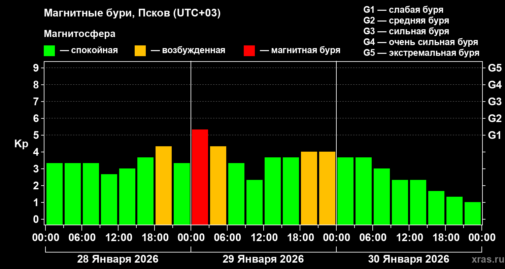Select the orange 03:00–06:00 bar on 29 January
This screenshot has width=505, height=269.
[x=218, y=185]
